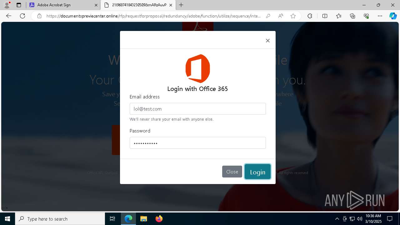This screenshot has width=400, height=225.
Task: Click the teal Login button
Action: coord(257,172)
